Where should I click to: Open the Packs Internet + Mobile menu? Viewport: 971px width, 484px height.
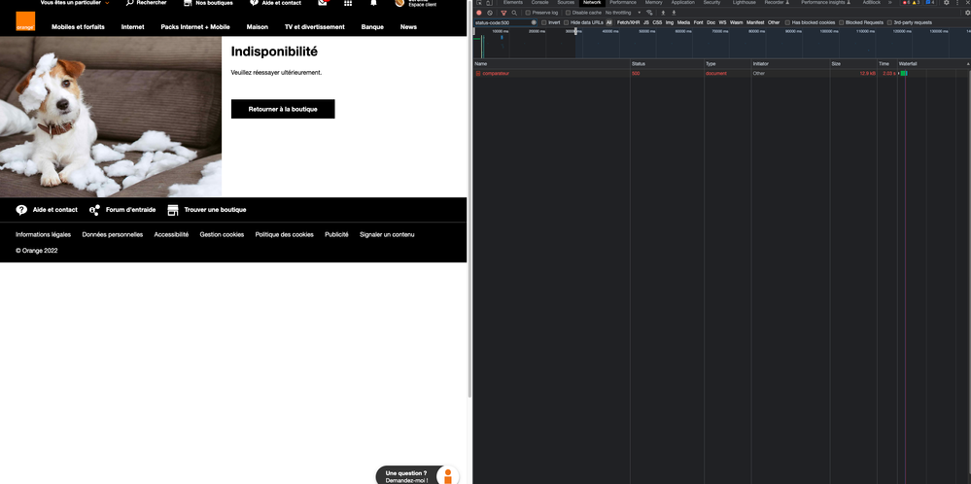[195, 27]
